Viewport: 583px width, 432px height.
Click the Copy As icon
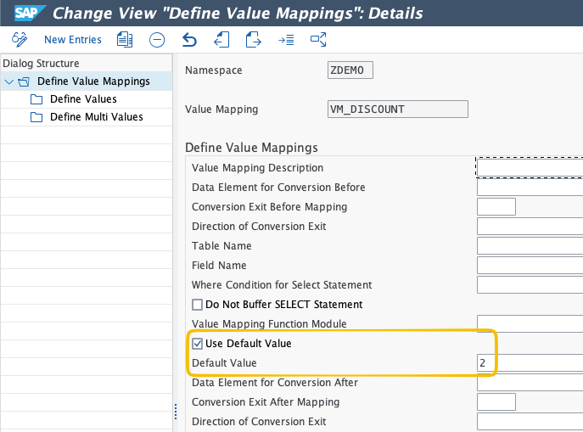point(125,39)
